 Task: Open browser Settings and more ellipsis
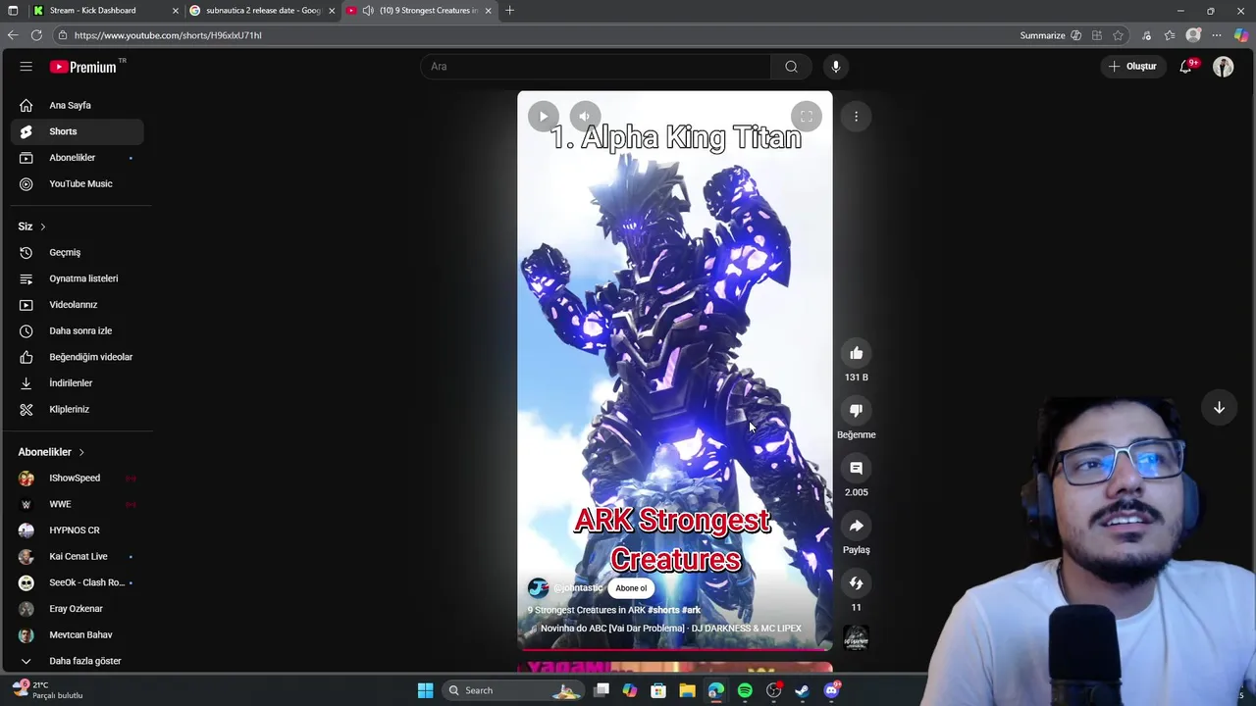pos(1217,35)
